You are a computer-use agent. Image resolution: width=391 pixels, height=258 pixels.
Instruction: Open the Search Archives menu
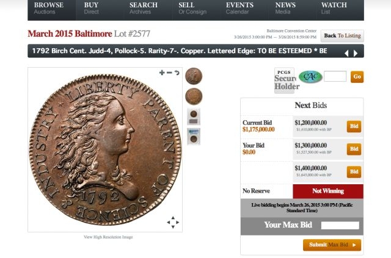(144, 8)
